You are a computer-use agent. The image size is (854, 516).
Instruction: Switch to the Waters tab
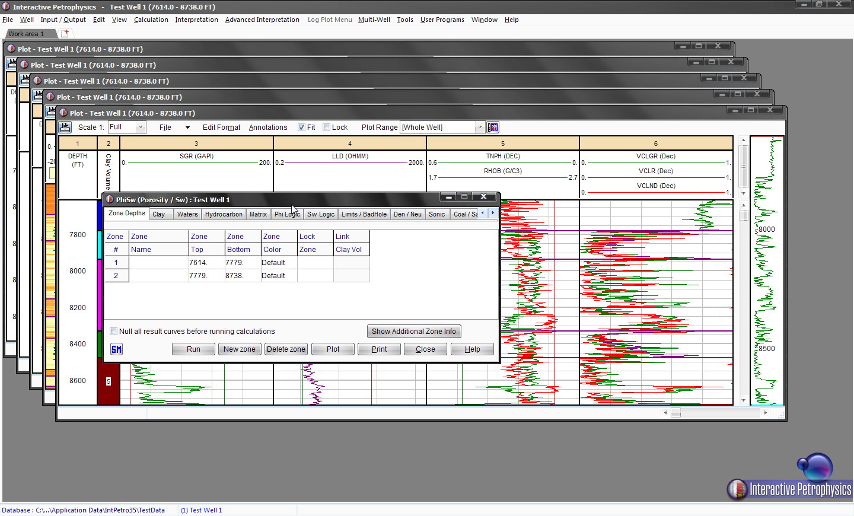coord(187,215)
